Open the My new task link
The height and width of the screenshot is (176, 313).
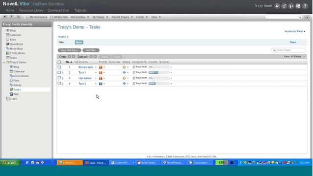pos(86,67)
